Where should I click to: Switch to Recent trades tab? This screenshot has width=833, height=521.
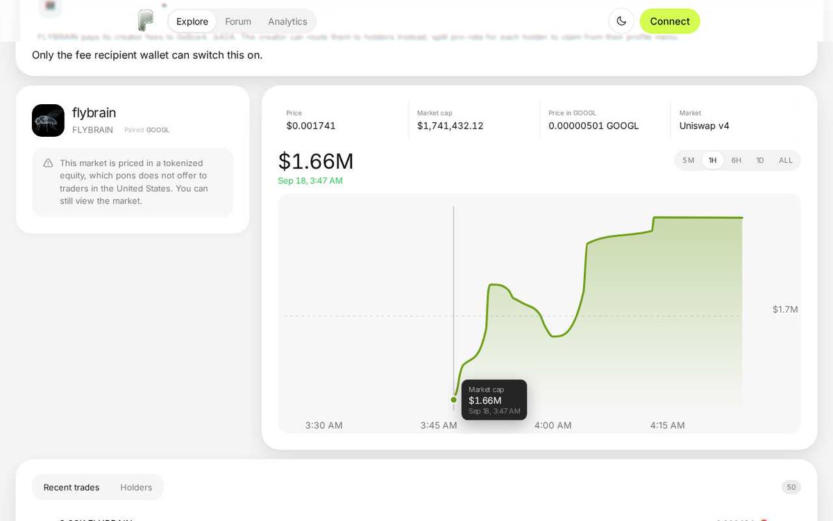pyautogui.click(x=71, y=487)
